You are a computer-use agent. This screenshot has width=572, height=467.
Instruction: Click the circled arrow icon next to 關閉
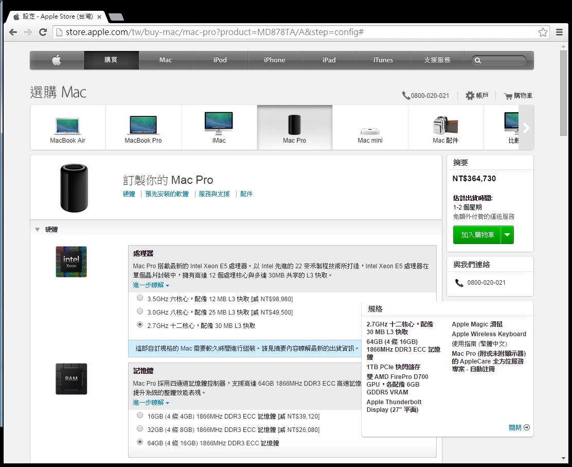527,427
